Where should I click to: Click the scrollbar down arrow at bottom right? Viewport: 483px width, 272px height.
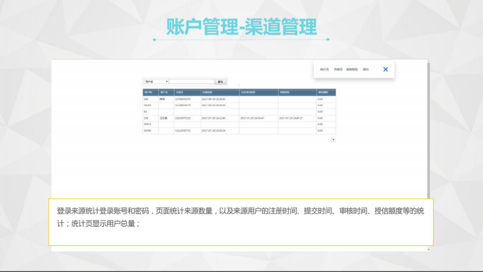coord(428,249)
